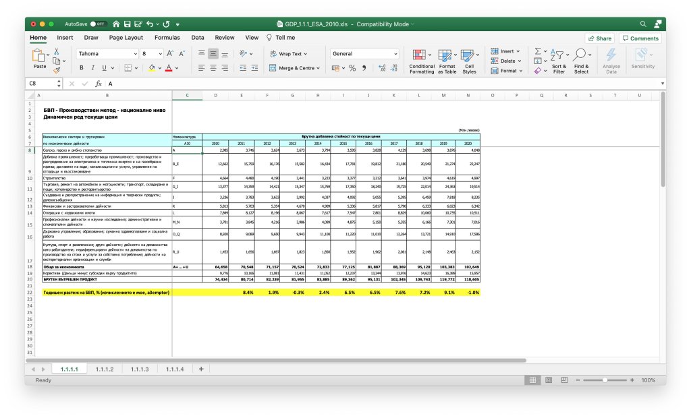Click the Cut scissors icon
This screenshot has width=691, height=418.
(x=57, y=51)
